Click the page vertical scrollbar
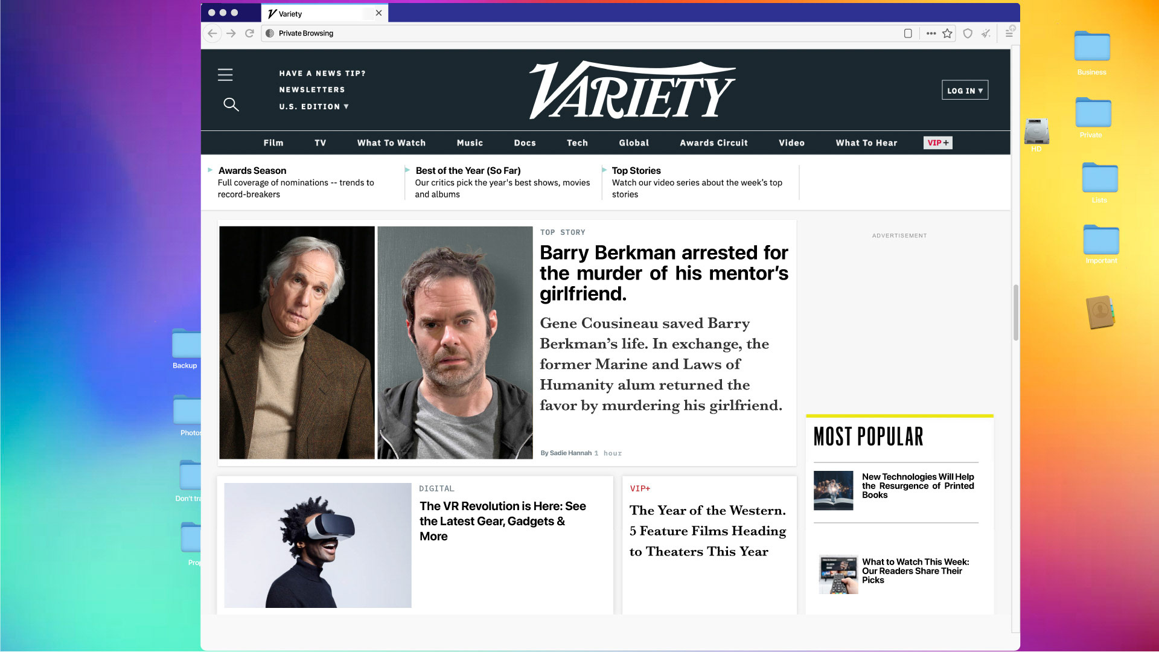The width and height of the screenshot is (1159, 652). coord(1015,313)
